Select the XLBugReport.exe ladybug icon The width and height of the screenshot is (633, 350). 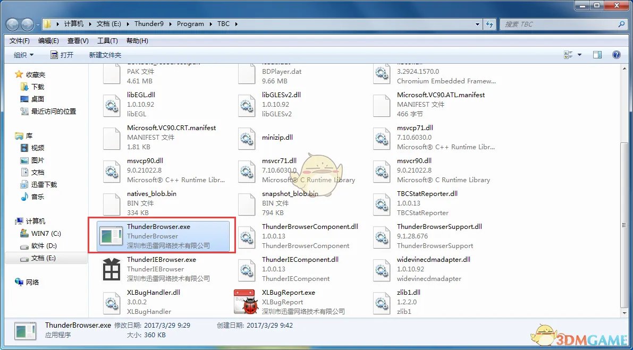click(x=247, y=302)
